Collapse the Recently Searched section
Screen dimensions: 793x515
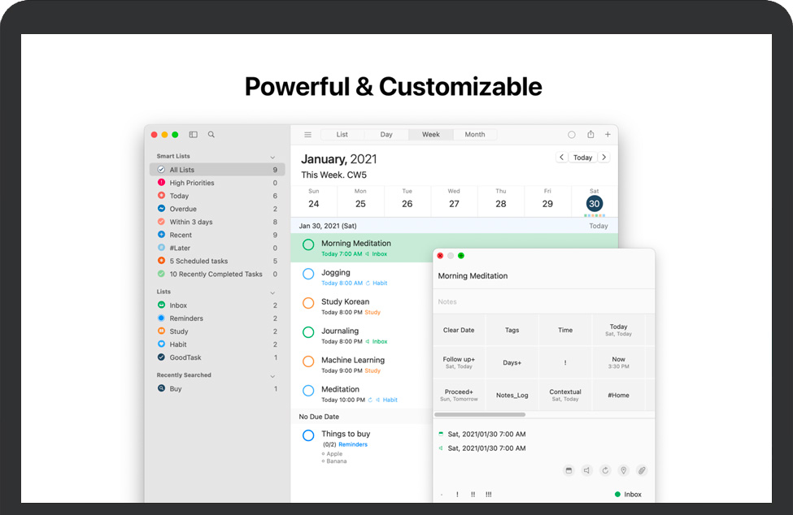pyautogui.click(x=272, y=376)
